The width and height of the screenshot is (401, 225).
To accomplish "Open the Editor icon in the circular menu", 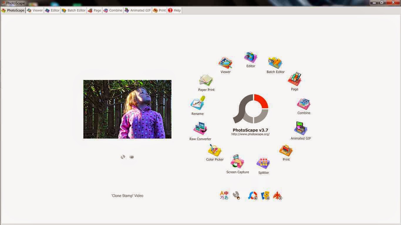I will [250, 57].
